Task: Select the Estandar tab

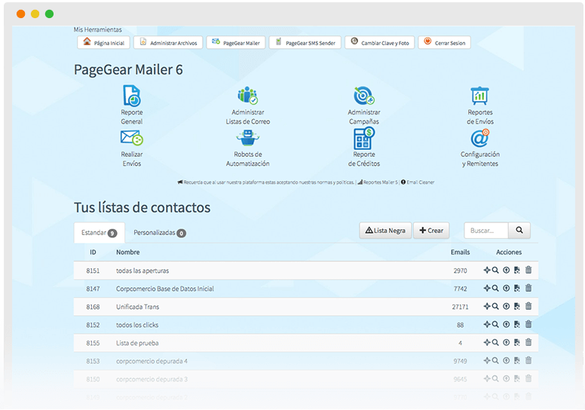Action: tap(99, 233)
